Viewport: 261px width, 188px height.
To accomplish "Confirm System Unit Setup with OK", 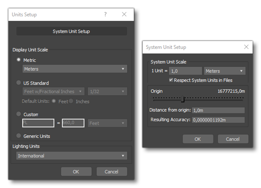I will (198, 139).
